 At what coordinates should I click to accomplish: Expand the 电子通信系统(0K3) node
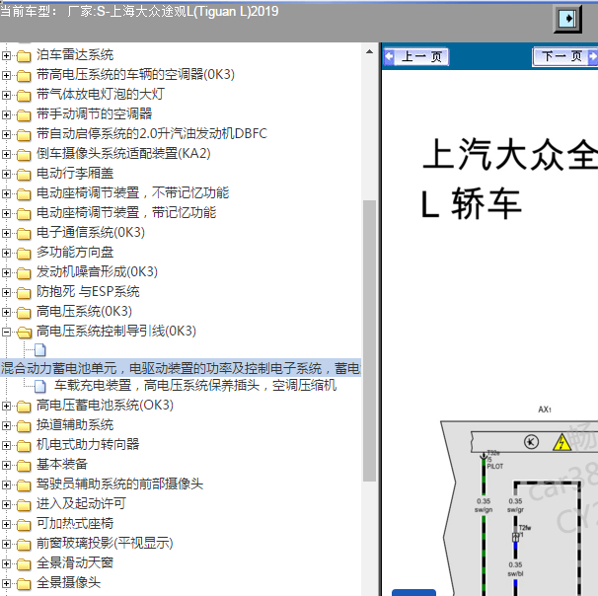point(6,233)
